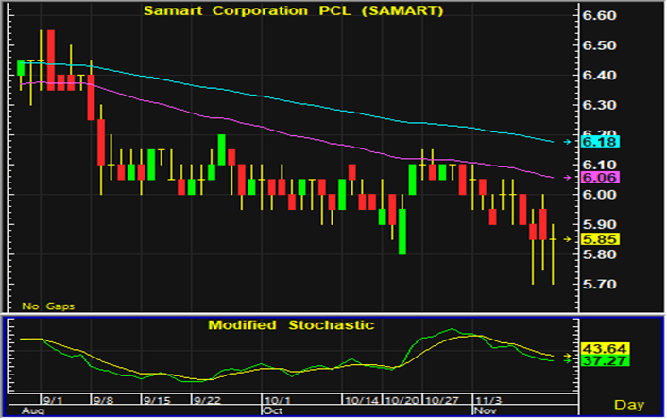667x419 pixels.
Task: Click the magenta arrow marker beside 6.06
Action: tap(567, 177)
